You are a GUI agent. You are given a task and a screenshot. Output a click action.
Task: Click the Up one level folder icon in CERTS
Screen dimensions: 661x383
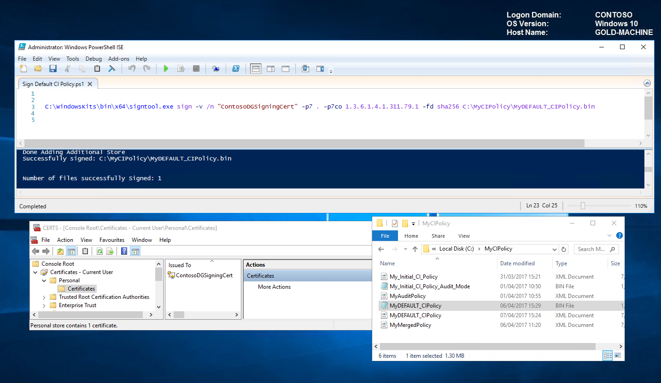[x=60, y=251]
